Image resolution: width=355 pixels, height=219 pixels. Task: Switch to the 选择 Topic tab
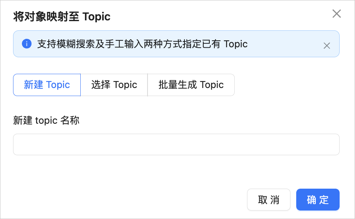114,85
